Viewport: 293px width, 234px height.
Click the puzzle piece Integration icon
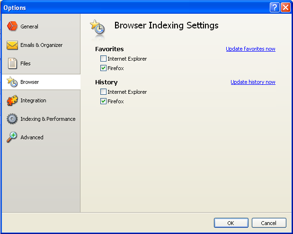click(12, 100)
